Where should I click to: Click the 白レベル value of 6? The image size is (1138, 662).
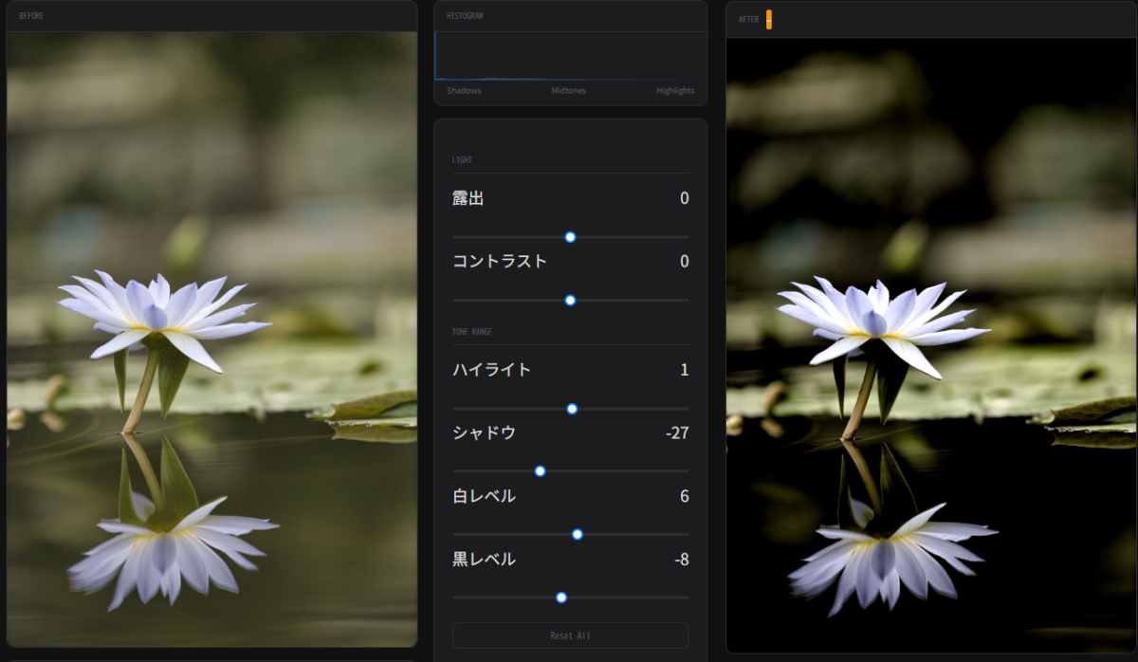[x=684, y=496]
